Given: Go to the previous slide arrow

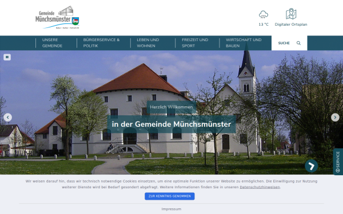Looking at the screenshot, I should [7, 118].
